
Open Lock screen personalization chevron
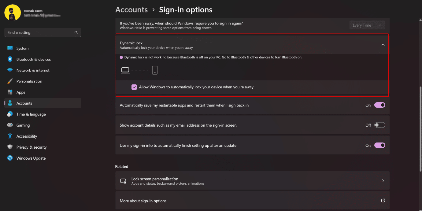[x=383, y=181]
